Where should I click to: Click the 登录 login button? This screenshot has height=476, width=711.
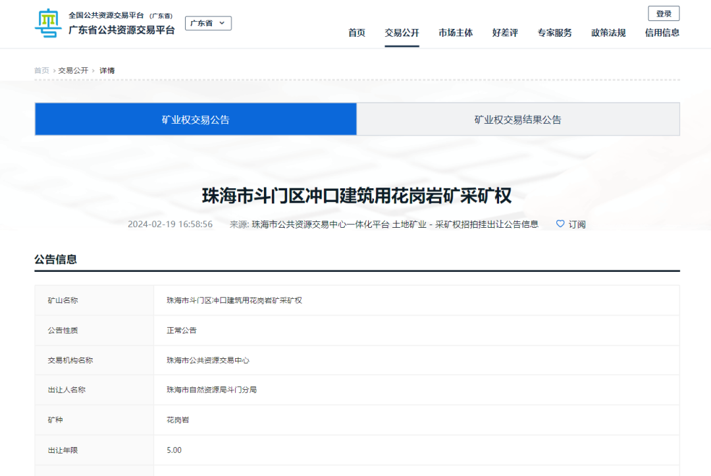[x=664, y=14]
